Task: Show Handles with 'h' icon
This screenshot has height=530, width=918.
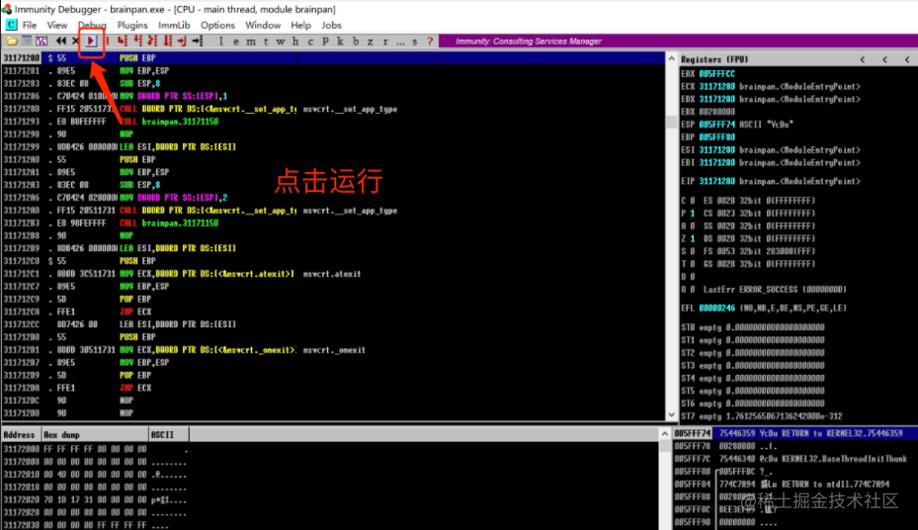Action: click(x=295, y=41)
